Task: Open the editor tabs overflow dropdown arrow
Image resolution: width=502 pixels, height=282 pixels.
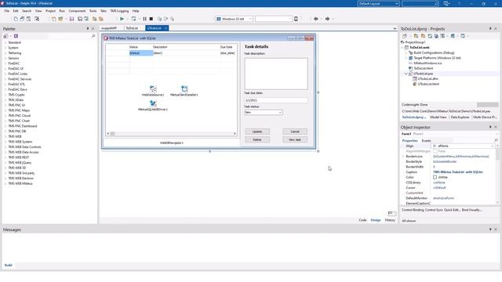Action: [x=395, y=28]
